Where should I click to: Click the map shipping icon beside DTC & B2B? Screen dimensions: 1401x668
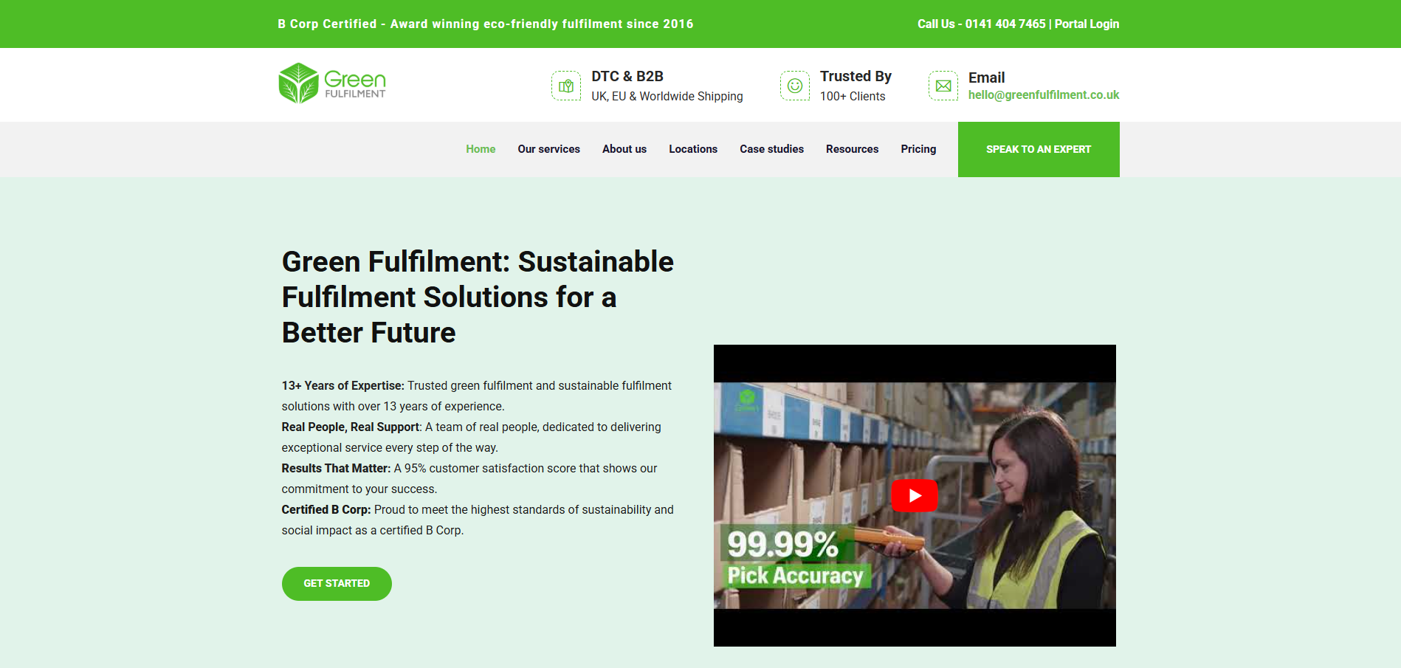566,86
